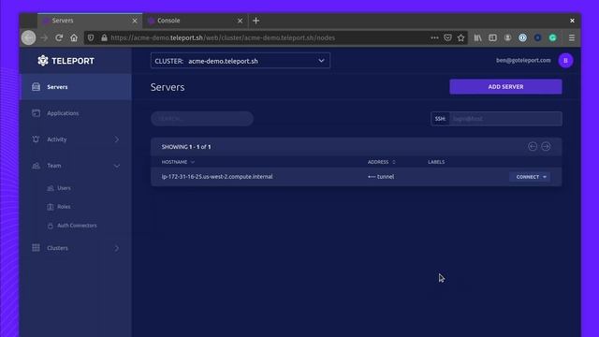Viewport: 599px width, 337px height.
Task: Click the tracking protection shield icon
Action: click(x=91, y=37)
